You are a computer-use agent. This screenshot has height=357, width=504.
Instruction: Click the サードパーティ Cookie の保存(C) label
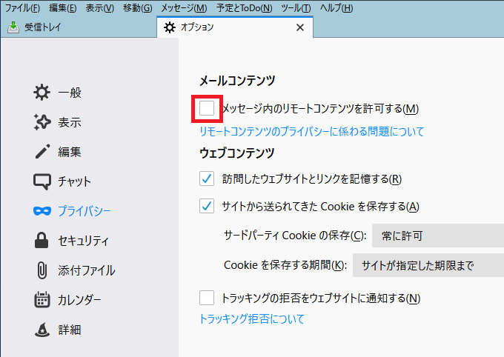click(x=295, y=236)
